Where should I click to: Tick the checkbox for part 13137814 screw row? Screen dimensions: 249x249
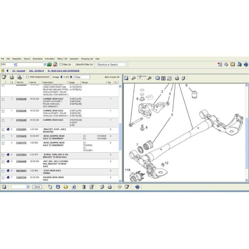pyautogui.click(x=3, y=155)
